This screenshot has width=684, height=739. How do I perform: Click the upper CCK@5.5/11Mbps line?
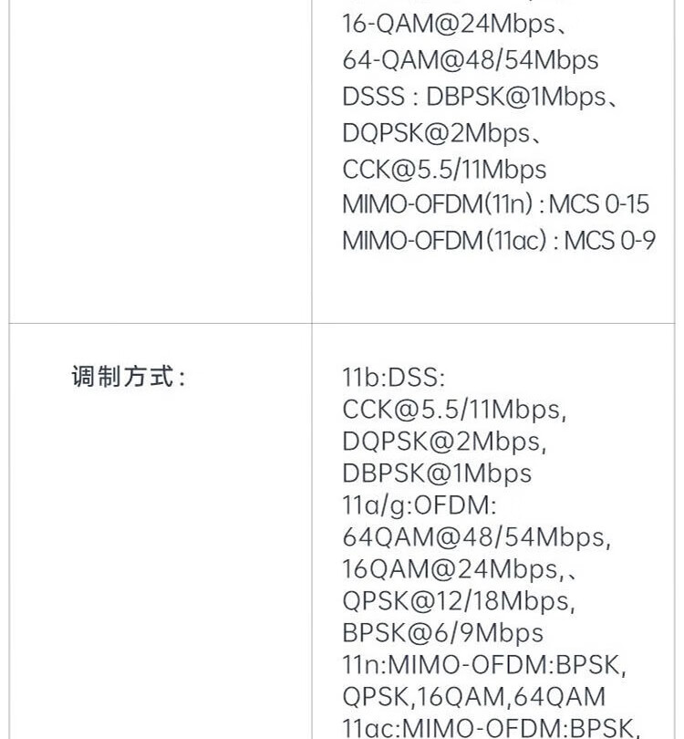click(x=444, y=170)
